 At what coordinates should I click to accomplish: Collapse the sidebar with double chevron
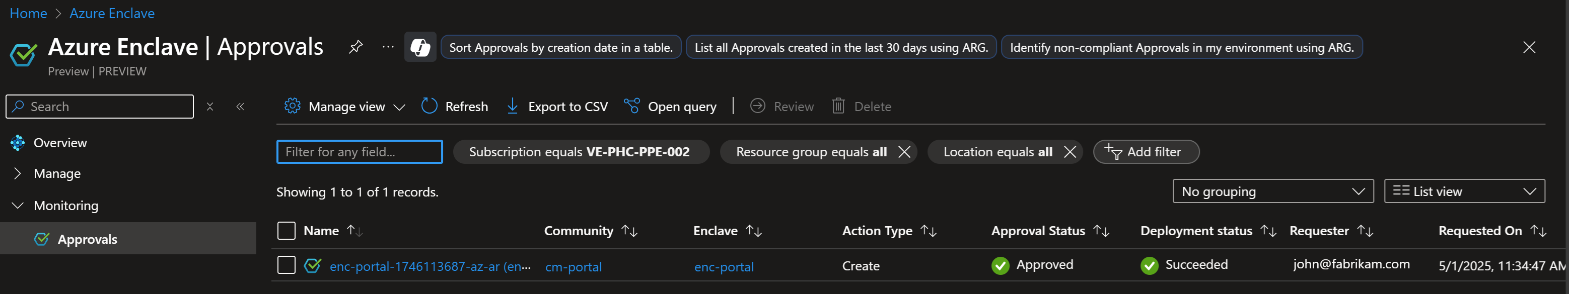[x=240, y=107]
